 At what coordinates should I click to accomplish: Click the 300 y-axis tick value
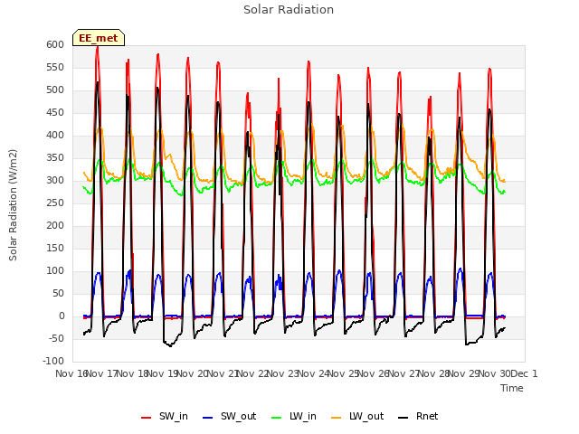pos(55,181)
